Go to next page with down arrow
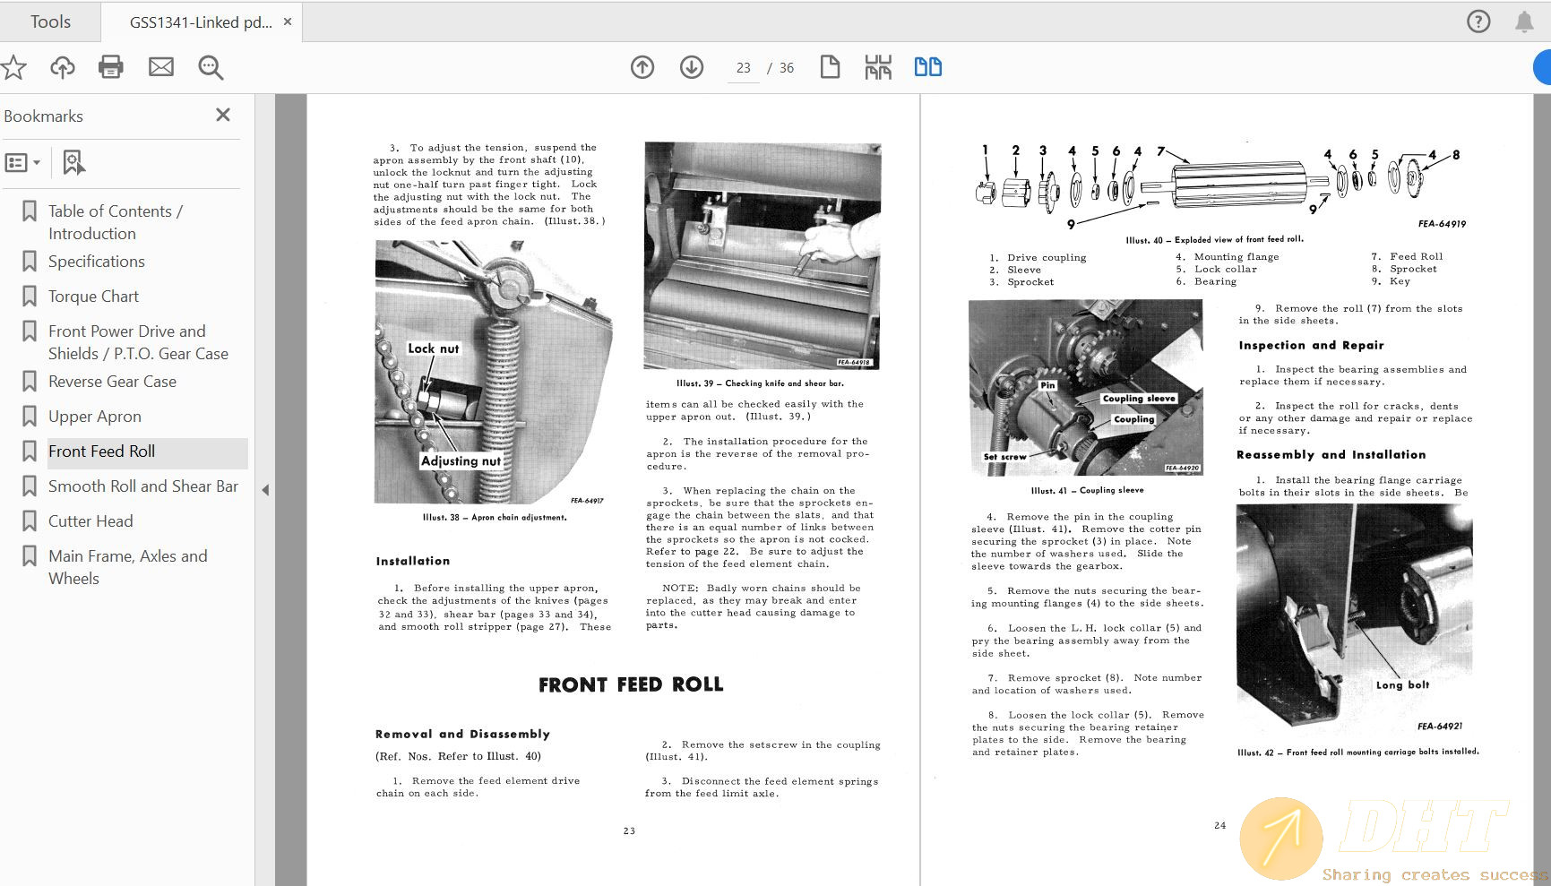This screenshot has width=1551, height=886. click(692, 67)
